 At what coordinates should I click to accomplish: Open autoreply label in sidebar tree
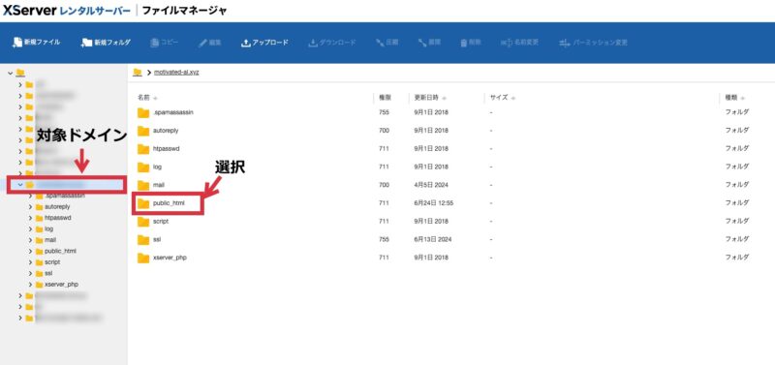click(x=56, y=207)
